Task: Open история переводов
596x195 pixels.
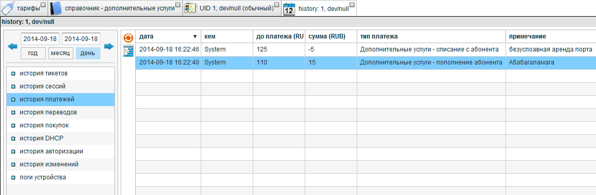Action: (61, 112)
